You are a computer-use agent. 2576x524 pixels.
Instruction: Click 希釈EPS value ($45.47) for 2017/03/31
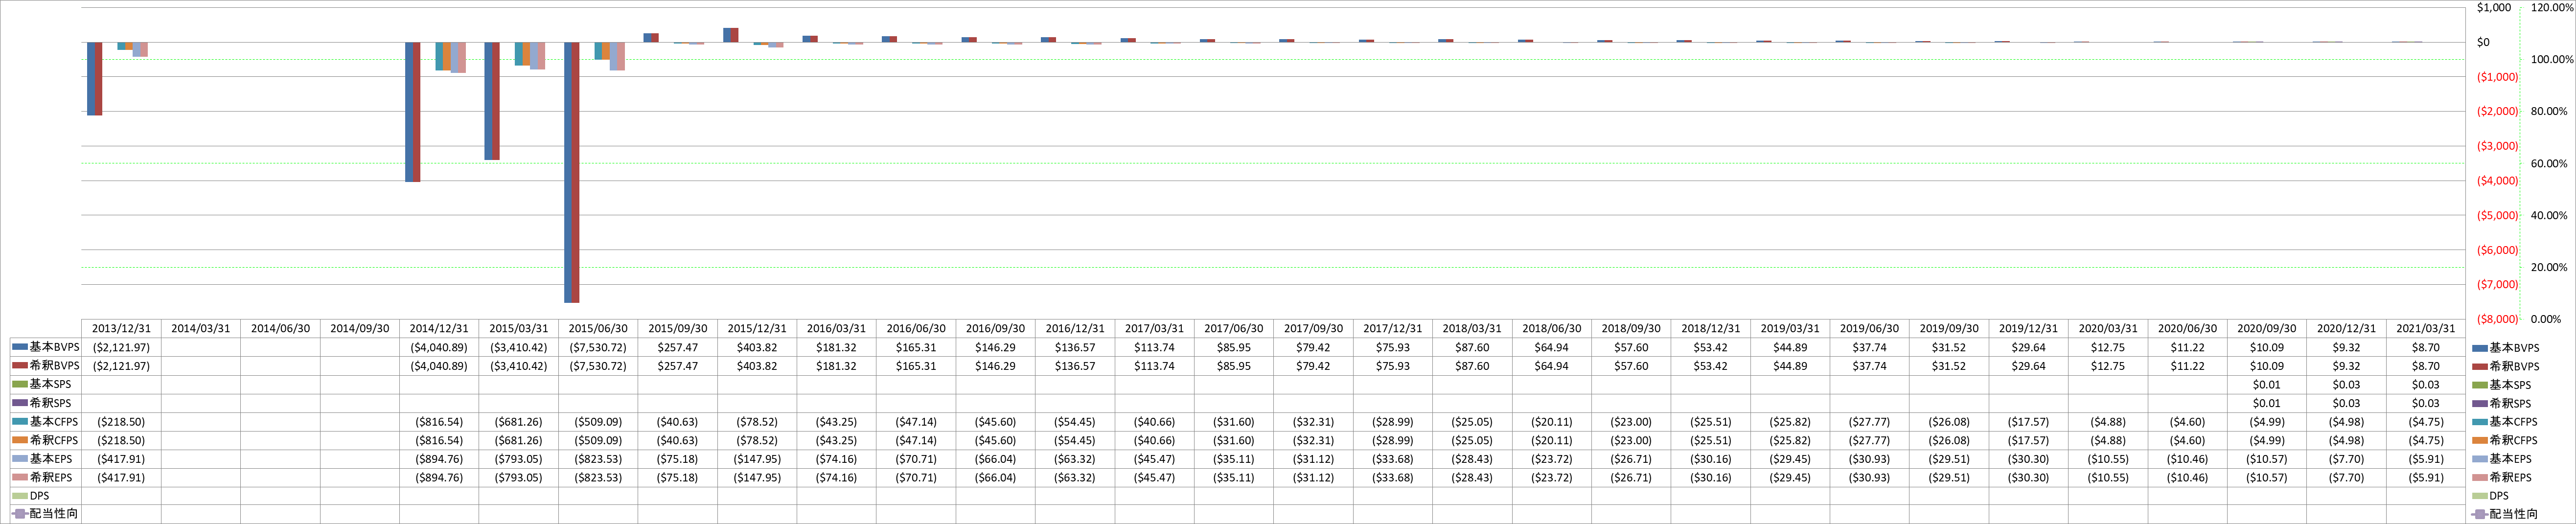coord(1154,477)
